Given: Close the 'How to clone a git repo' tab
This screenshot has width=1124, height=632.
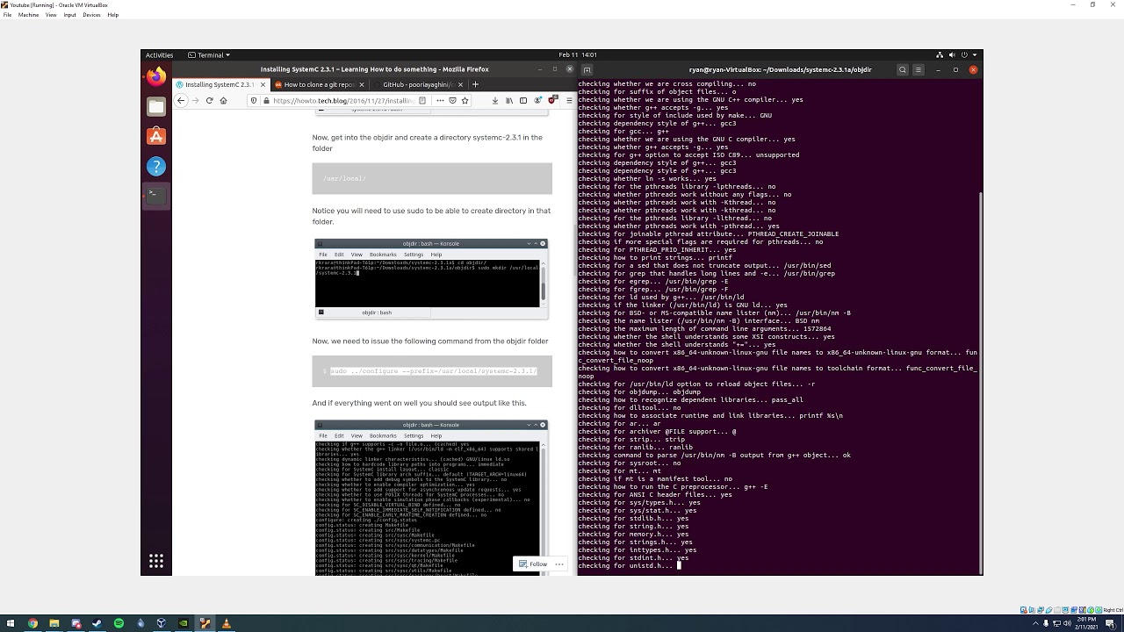Looking at the screenshot, I should (360, 84).
